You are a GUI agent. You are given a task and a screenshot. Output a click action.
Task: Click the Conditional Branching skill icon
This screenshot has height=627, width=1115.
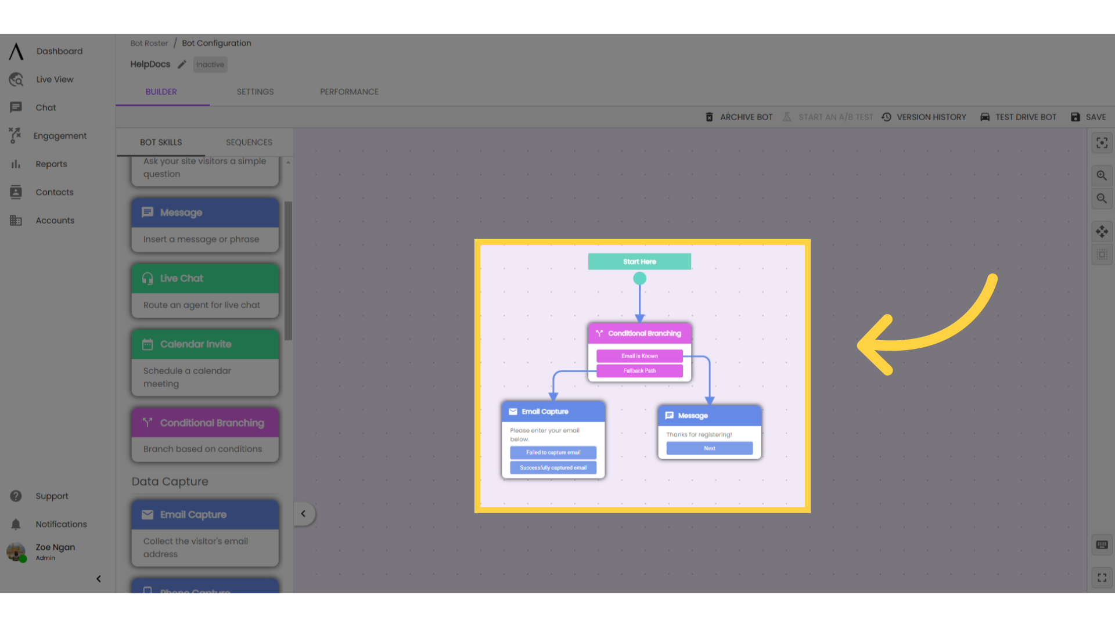[x=148, y=423]
